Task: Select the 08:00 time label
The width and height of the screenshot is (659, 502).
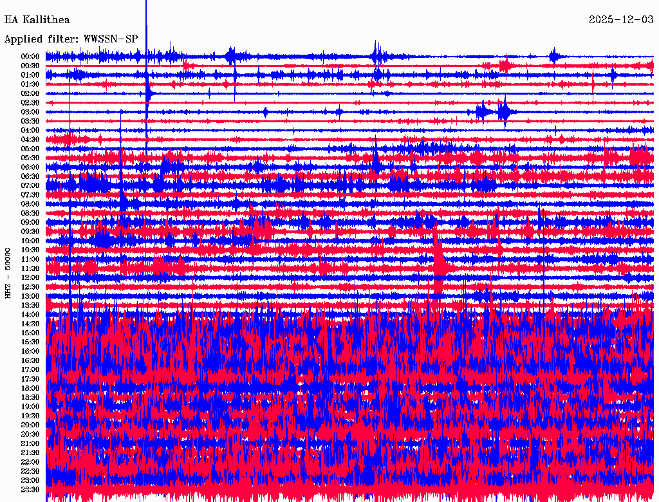Action: (30, 204)
